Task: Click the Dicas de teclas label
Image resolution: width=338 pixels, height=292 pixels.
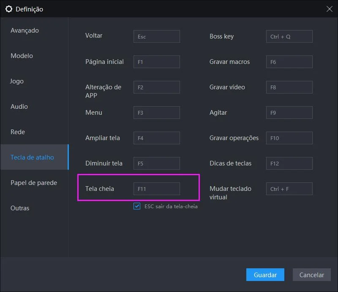Action: coord(230,163)
